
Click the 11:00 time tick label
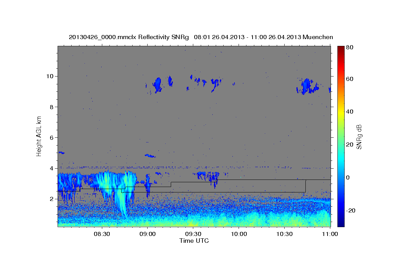[x=330, y=234]
